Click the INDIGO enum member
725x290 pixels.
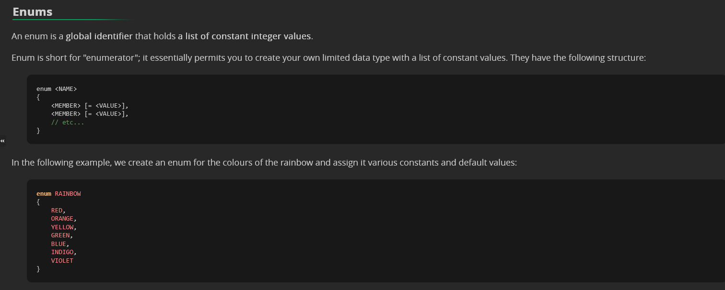click(62, 252)
